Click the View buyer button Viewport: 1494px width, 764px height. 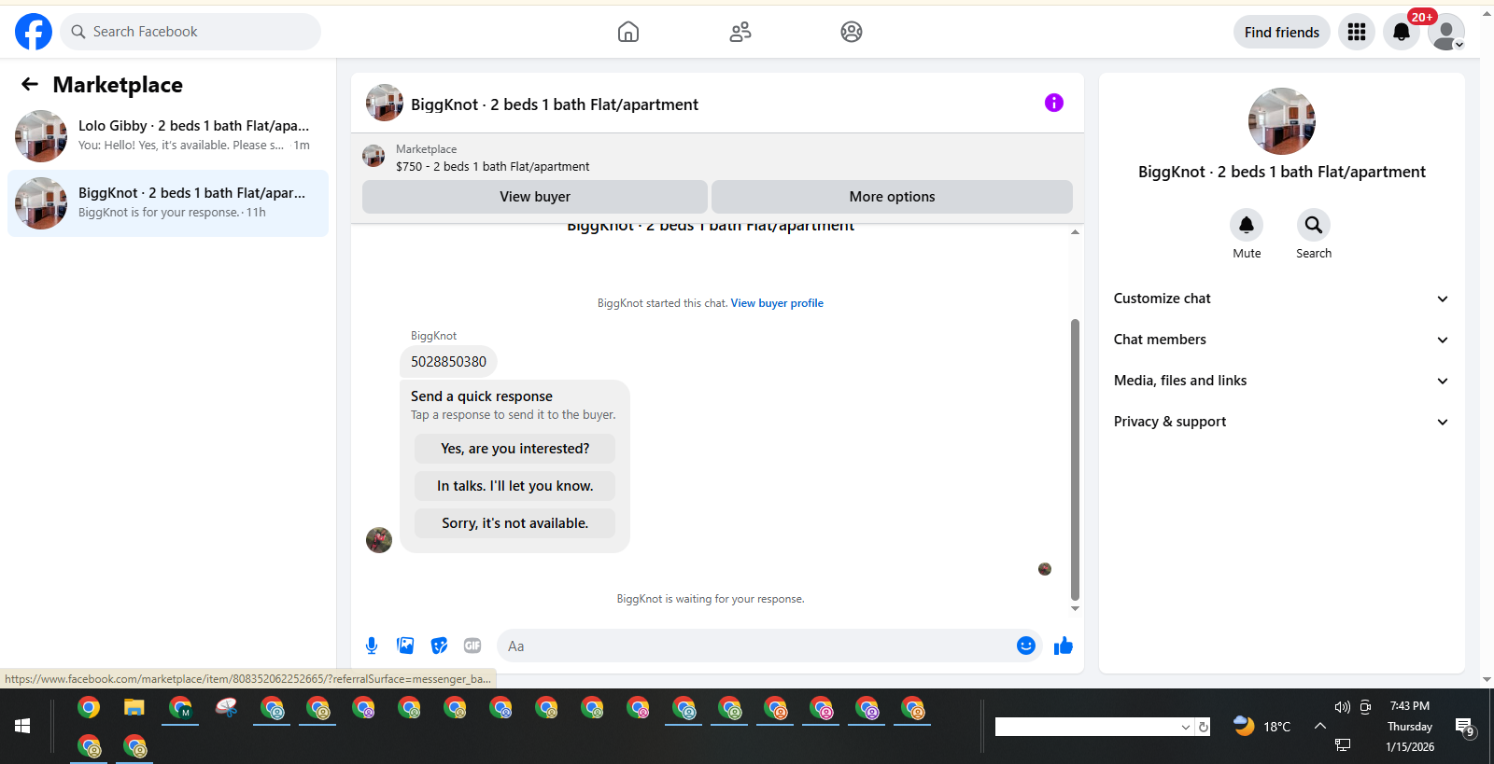(x=535, y=197)
